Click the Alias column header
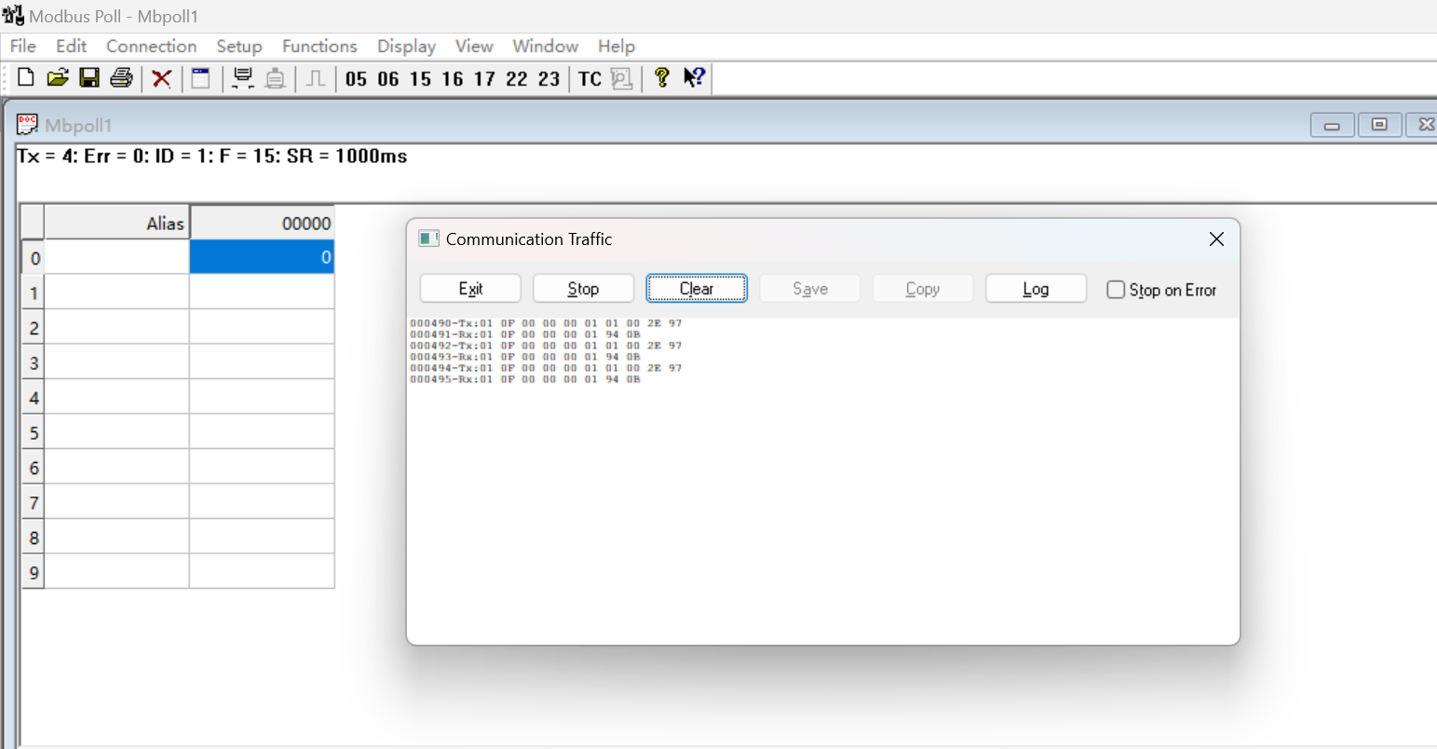The height and width of the screenshot is (749, 1437). pyautogui.click(x=117, y=223)
